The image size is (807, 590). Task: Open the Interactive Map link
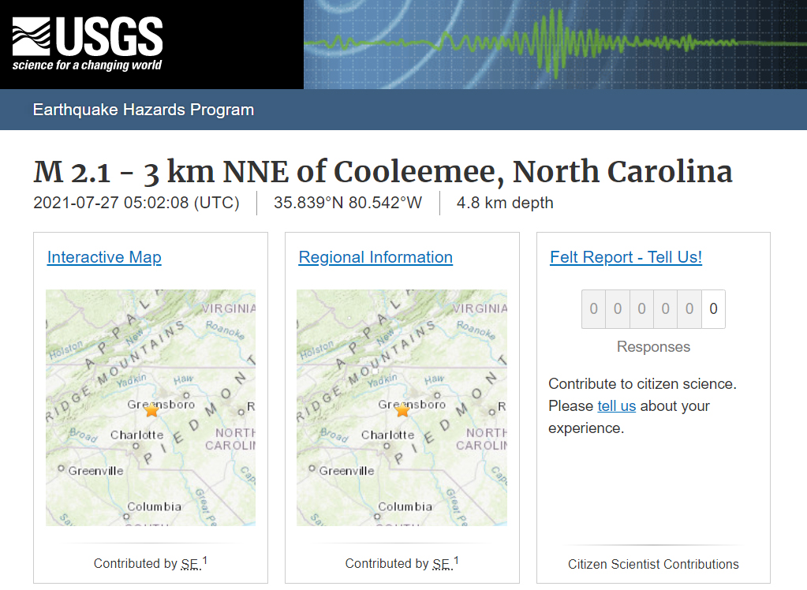pos(104,257)
